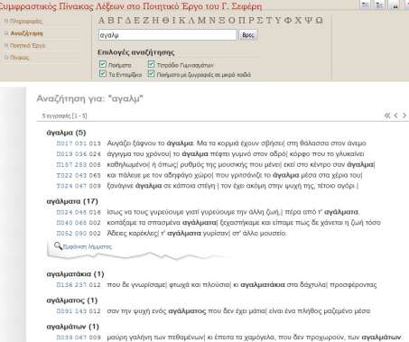Select letter Β in the alphabet index
Image resolution: width=409 pixels, height=342 pixels.
(x=111, y=21)
